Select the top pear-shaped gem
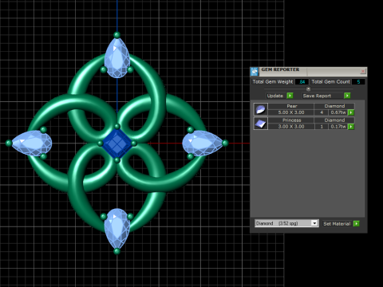This screenshot has height=287, width=383. (117, 58)
